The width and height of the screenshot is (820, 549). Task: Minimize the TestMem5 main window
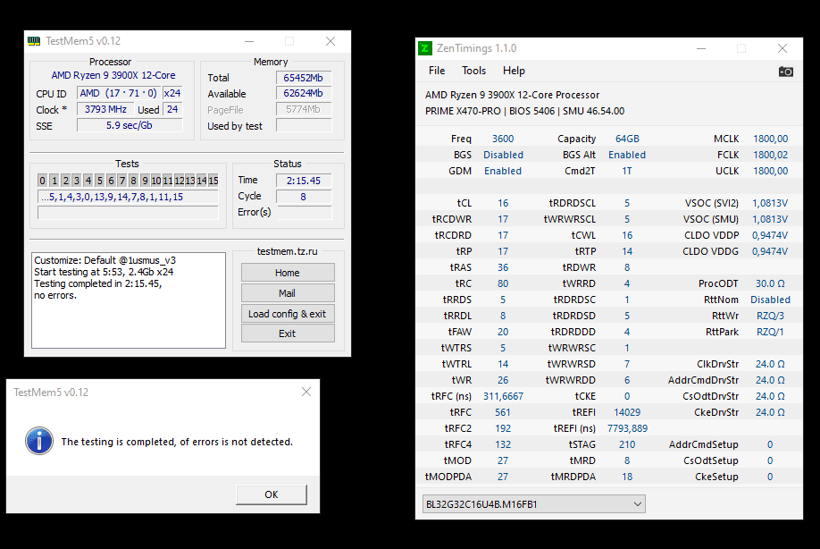tap(249, 41)
